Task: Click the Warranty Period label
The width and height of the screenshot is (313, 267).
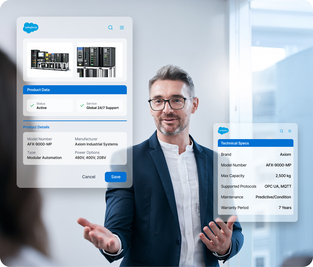Action: click(235, 208)
